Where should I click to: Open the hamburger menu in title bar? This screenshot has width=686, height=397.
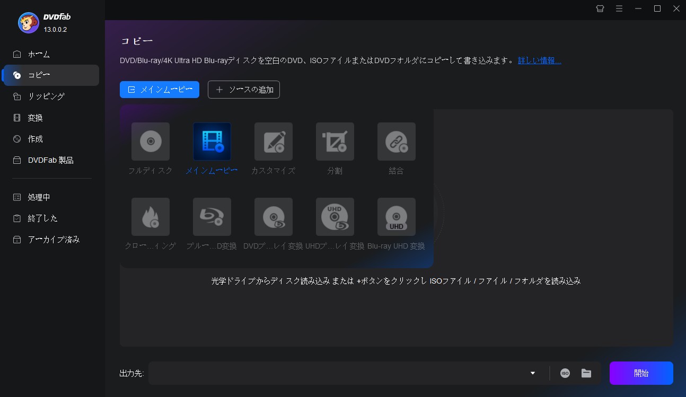pyautogui.click(x=619, y=8)
